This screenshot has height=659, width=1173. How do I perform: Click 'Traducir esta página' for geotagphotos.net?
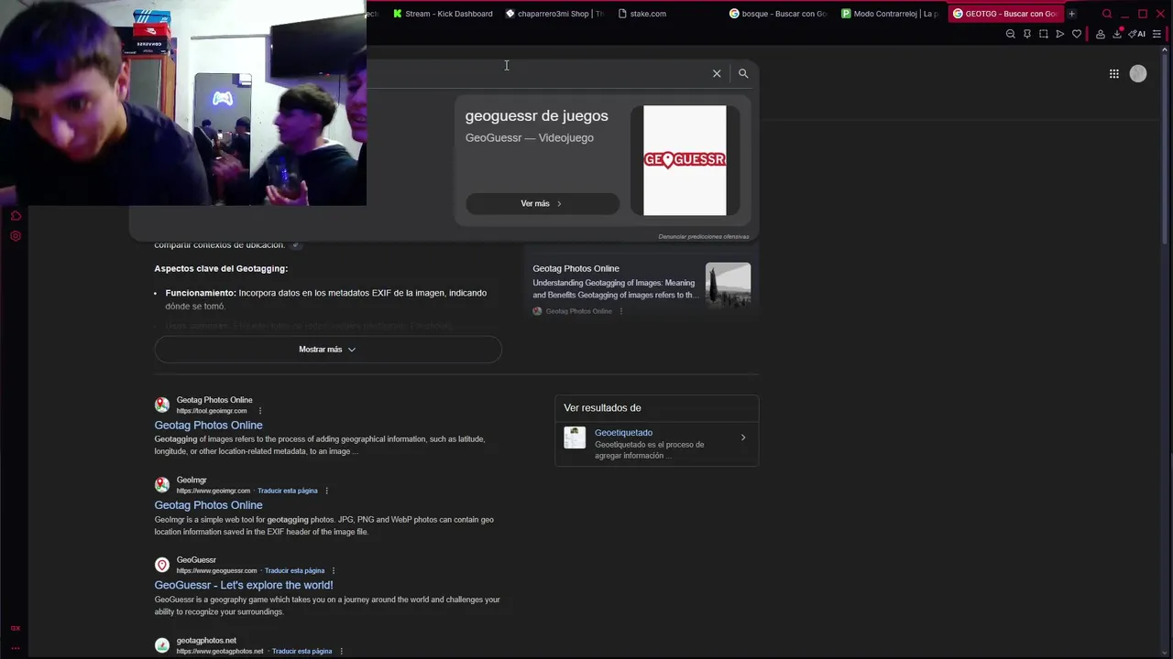(302, 652)
